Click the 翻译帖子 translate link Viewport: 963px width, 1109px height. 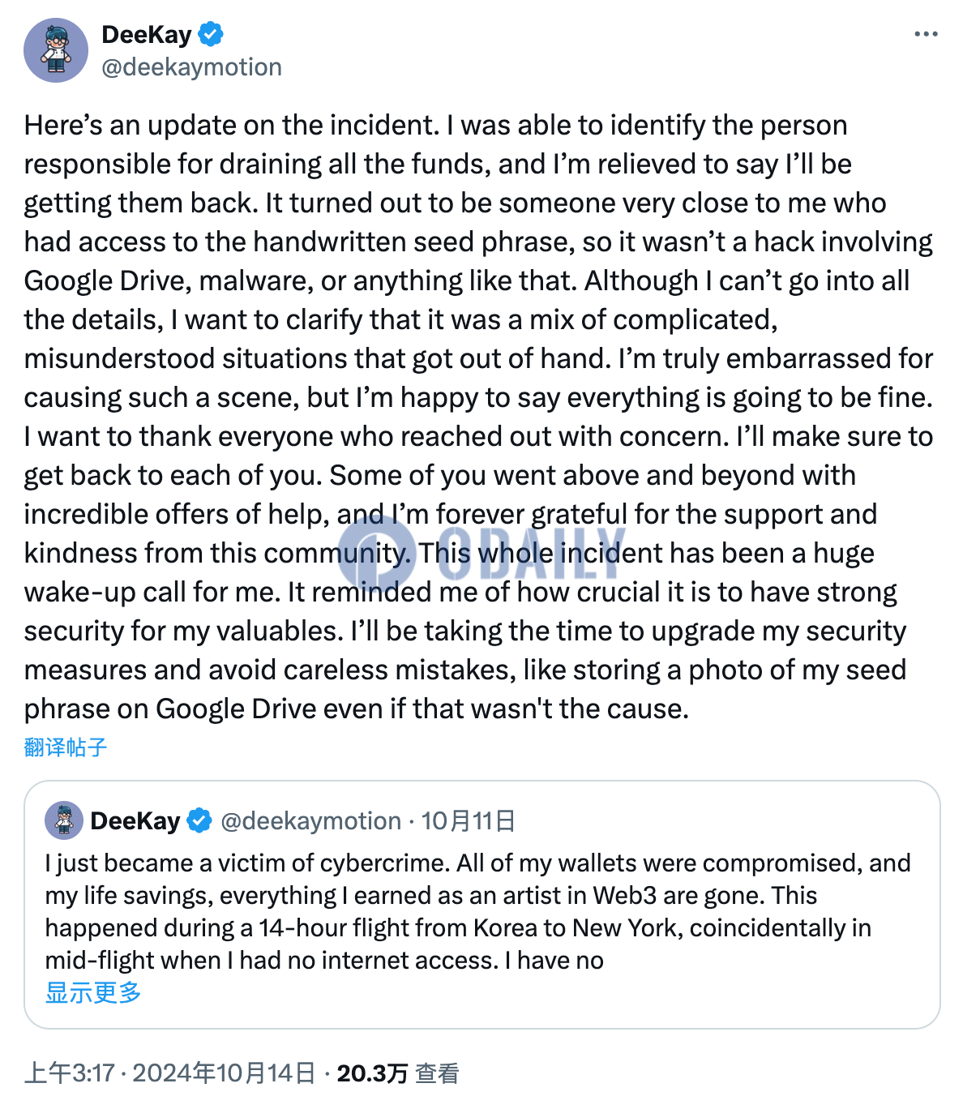click(x=66, y=747)
